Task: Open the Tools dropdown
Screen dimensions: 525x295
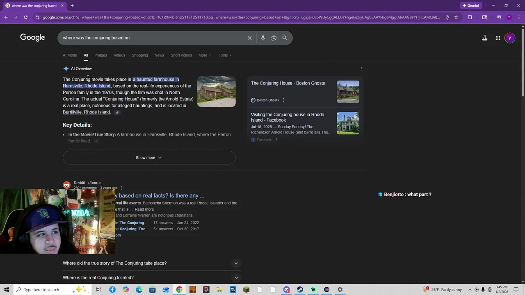Action: [x=225, y=55]
